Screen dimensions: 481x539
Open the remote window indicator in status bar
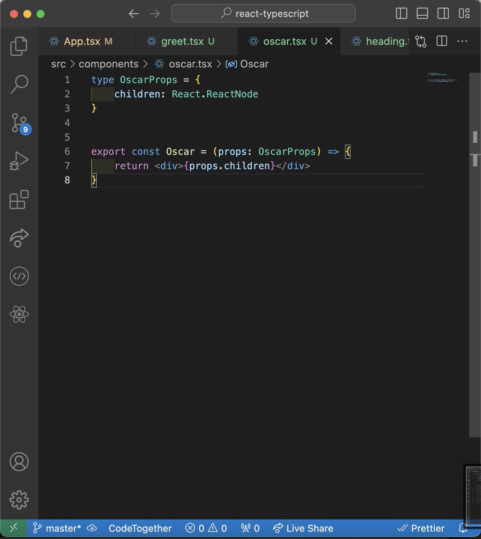click(13, 528)
